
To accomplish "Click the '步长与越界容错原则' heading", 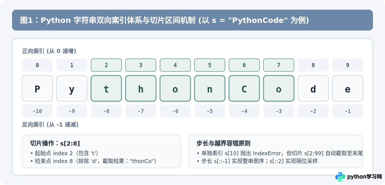I will (223, 143).
